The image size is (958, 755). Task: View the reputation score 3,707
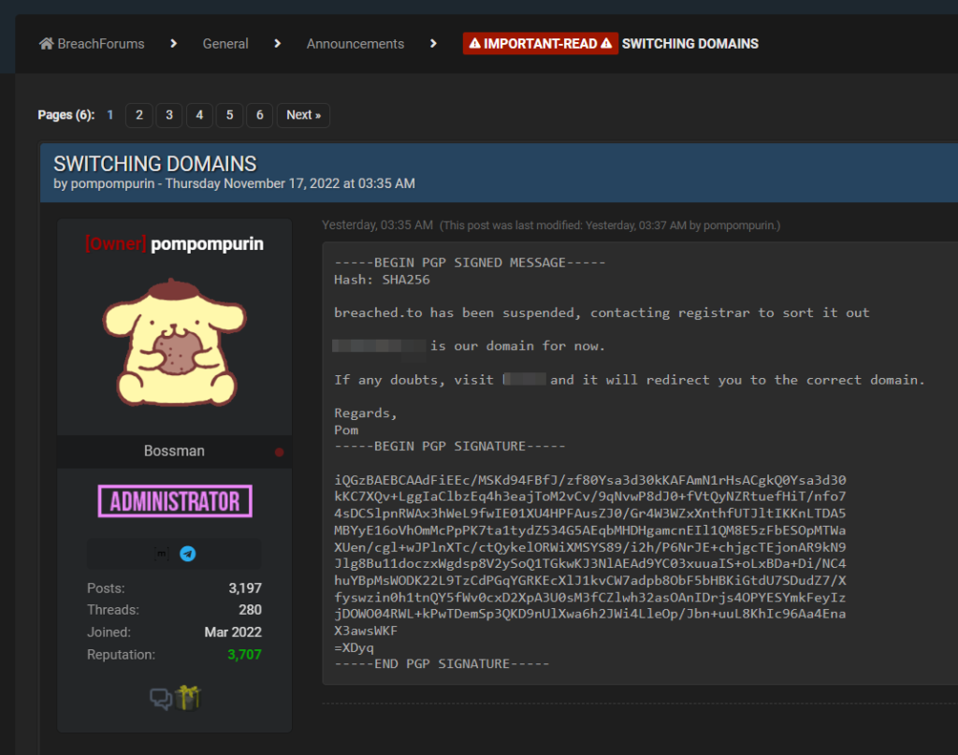[244, 654]
